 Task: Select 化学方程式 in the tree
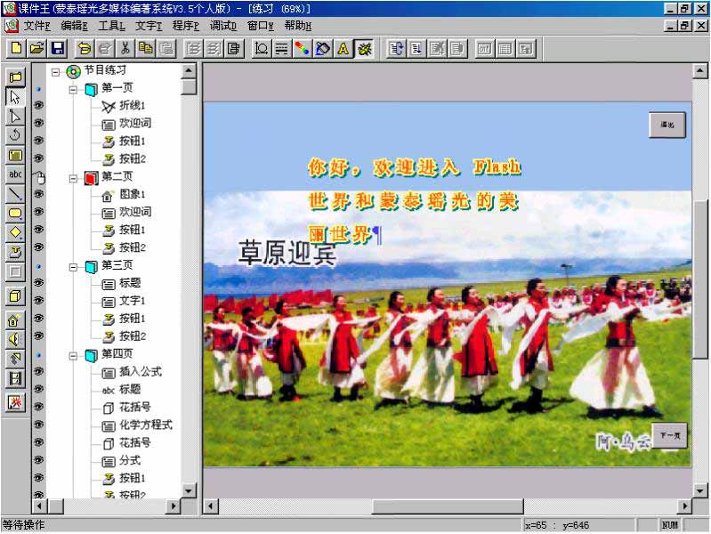click(x=146, y=425)
